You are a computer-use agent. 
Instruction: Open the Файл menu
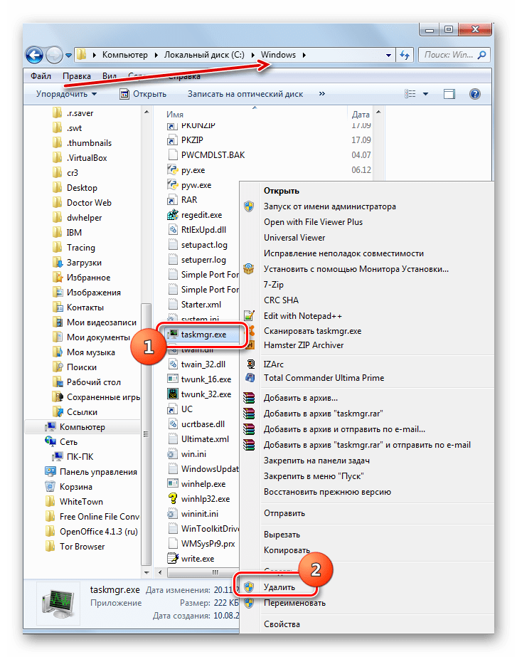click(x=41, y=76)
